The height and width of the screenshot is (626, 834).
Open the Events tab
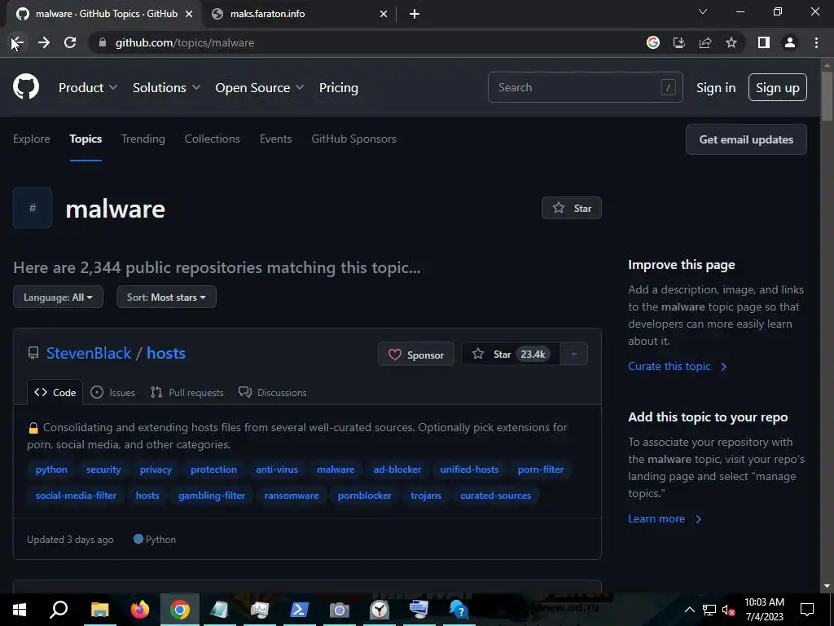tap(275, 139)
